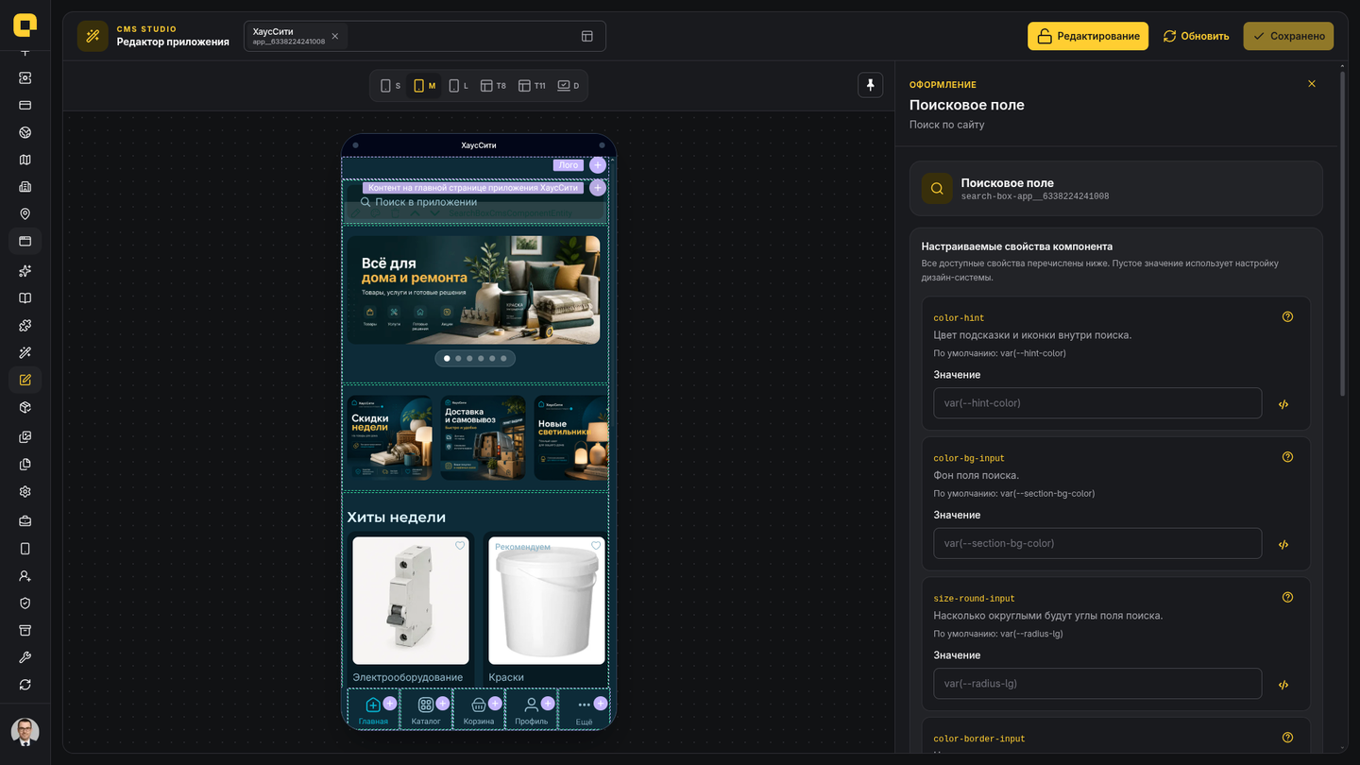This screenshot has height=765, width=1360.
Task: Click the briefcase icon in sidebar
Action: (x=25, y=521)
